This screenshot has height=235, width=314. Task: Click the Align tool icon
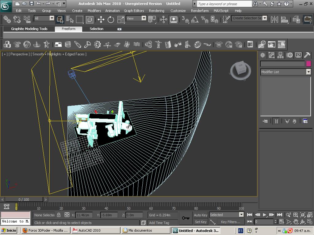pos(284,19)
